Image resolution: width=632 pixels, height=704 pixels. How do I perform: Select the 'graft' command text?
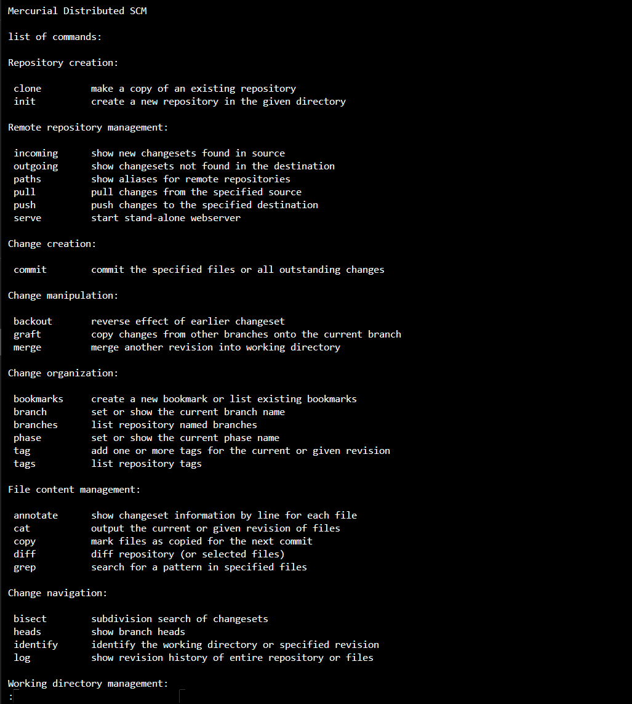click(28, 334)
